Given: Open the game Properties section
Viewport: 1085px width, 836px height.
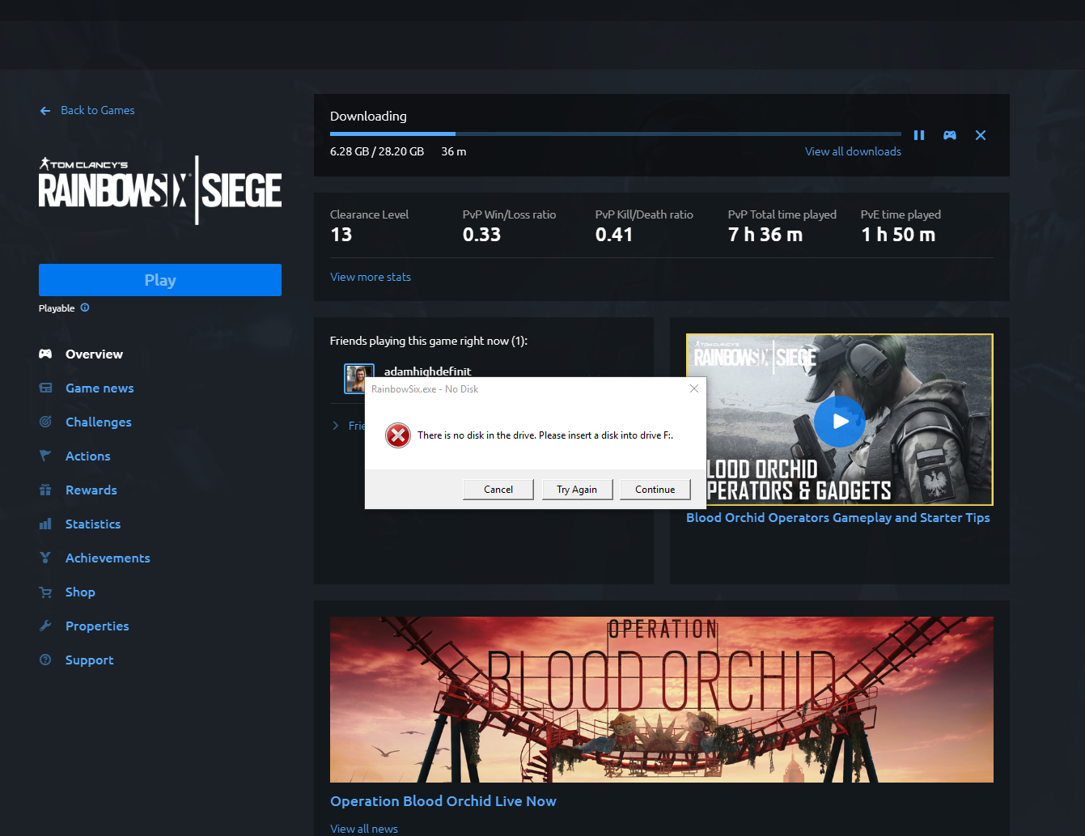Looking at the screenshot, I should [x=97, y=626].
